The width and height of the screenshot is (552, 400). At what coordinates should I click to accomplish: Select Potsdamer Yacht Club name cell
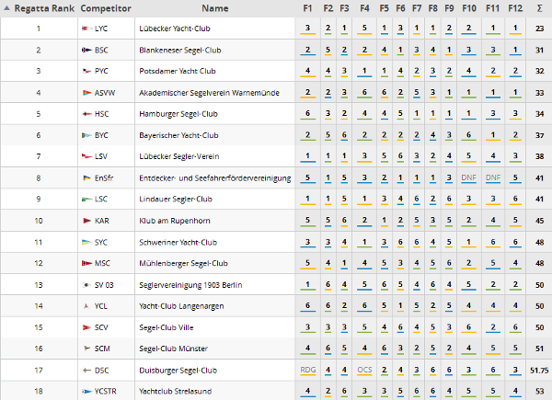coord(177,71)
